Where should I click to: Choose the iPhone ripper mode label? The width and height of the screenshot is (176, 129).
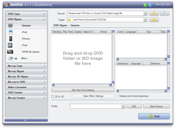(26, 39)
